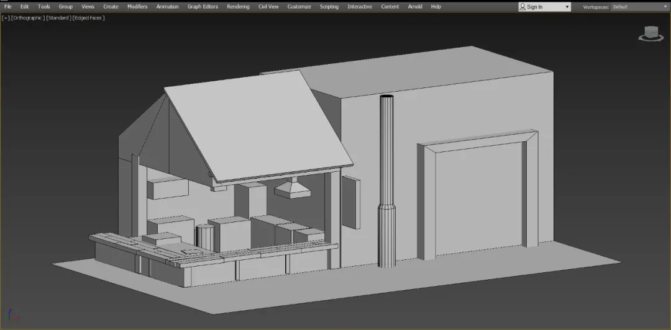
Task: Open the Graph Editors menu
Action: tap(203, 7)
